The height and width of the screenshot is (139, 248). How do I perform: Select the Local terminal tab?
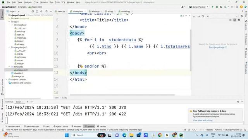19,102
